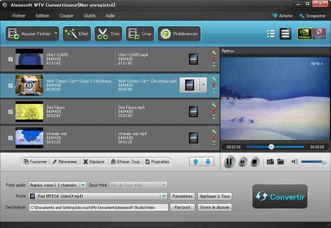This screenshot has width=331, height=228.
Task: Open the Edition menu
Action: pos(42,16)
